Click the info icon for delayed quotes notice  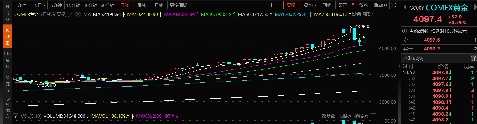click(405, 31)
